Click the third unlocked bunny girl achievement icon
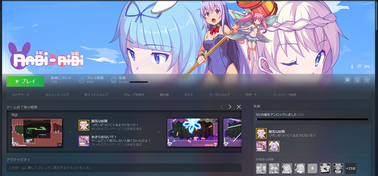 274,146
